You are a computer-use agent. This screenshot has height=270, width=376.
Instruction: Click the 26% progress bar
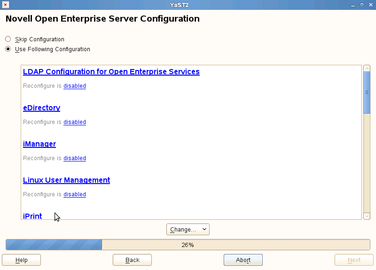[188, 245]
